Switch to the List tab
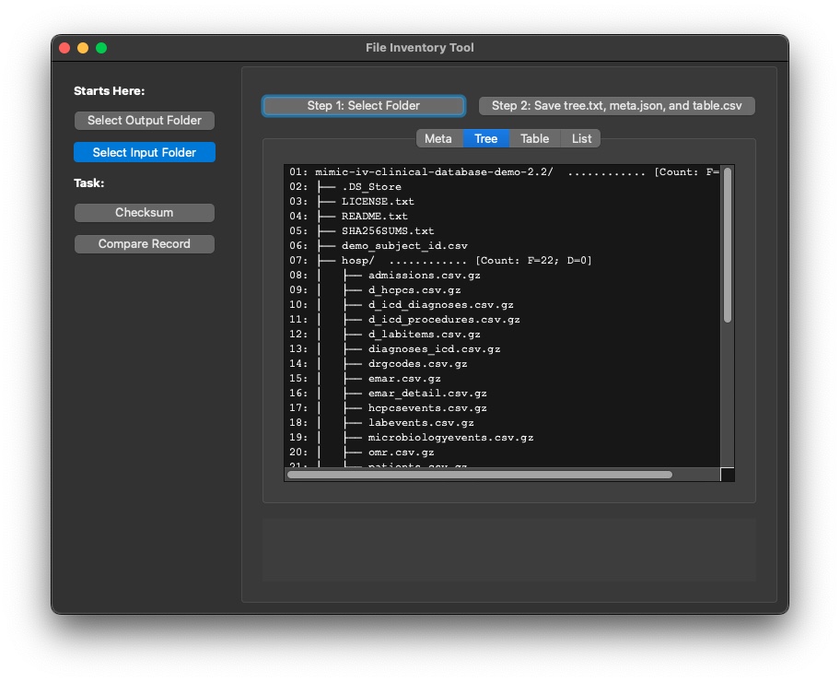Screen dimensions: 840x682 click(581, 139)
